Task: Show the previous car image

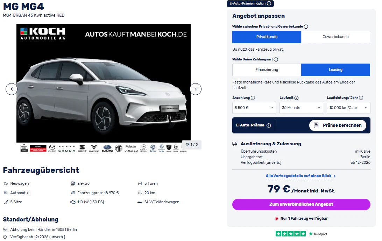Action: click(x=12, y=89)
